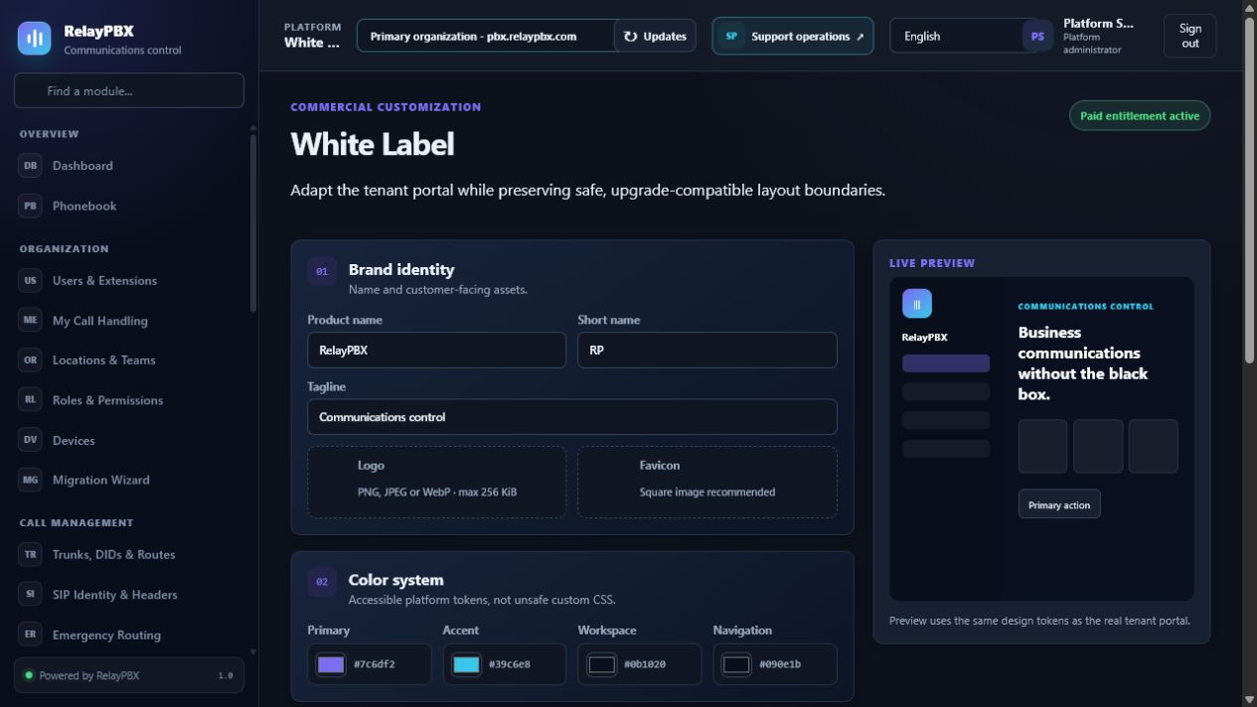This screenshot has width=1257, height=707.
Task: Click the preview logo icon in Live Preview
Action: point(917,304)
